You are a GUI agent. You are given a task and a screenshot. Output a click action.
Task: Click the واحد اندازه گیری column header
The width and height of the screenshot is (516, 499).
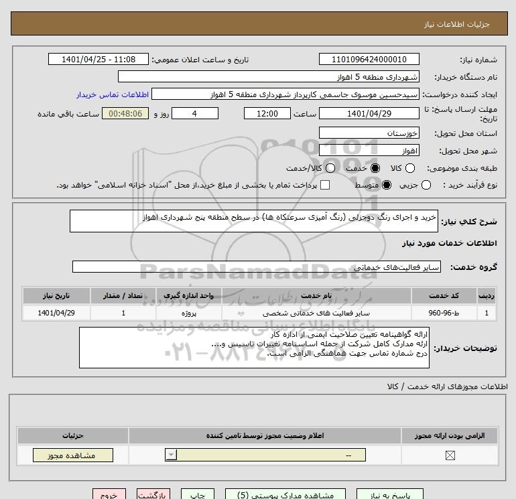(x=188, y=295)
